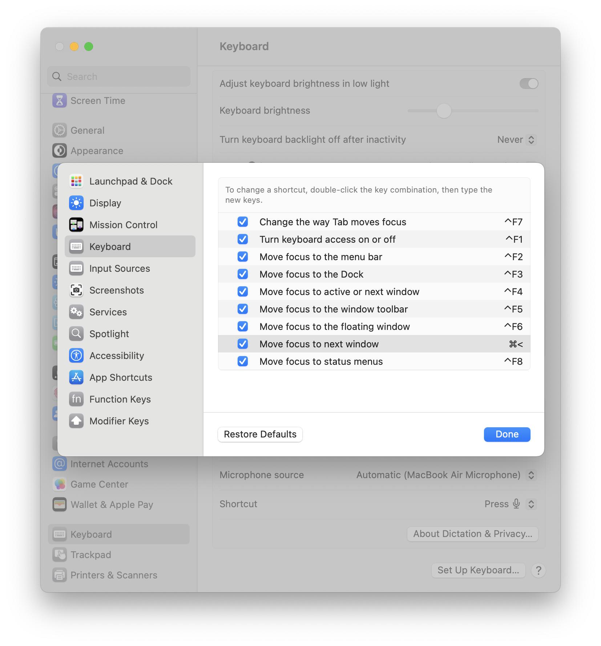
Task: Select the Function Keys fn icon
Action: click(76, 399)
